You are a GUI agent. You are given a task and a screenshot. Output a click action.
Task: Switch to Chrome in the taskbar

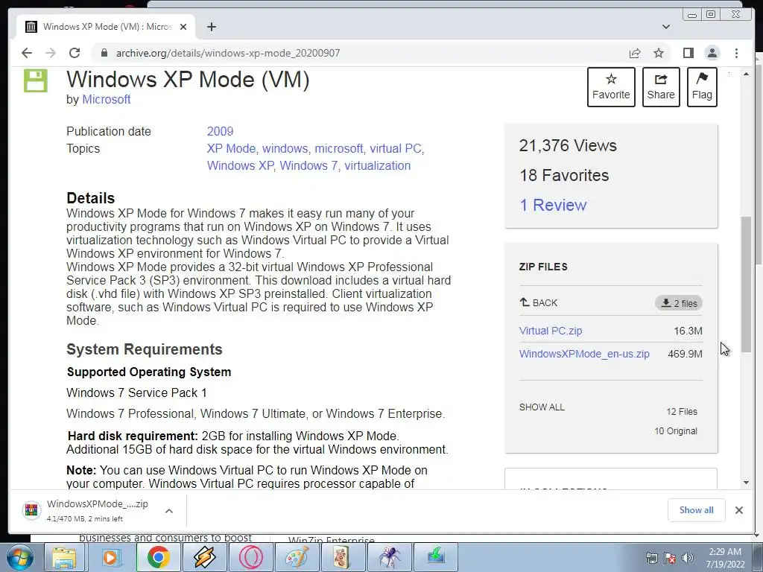158,557
